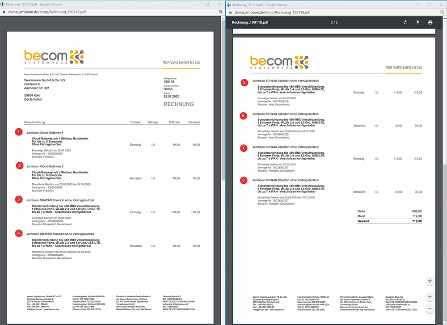Click the Mwst. amount 114,38

(417, 216)
